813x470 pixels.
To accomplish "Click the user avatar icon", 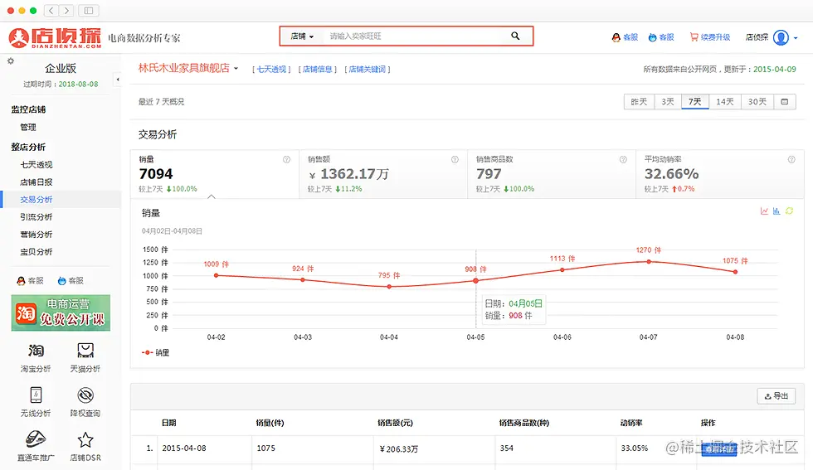I will point(781,37).
